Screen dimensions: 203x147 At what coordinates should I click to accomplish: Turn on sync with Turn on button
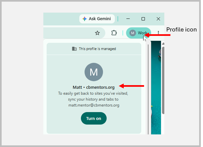(94, 118)
